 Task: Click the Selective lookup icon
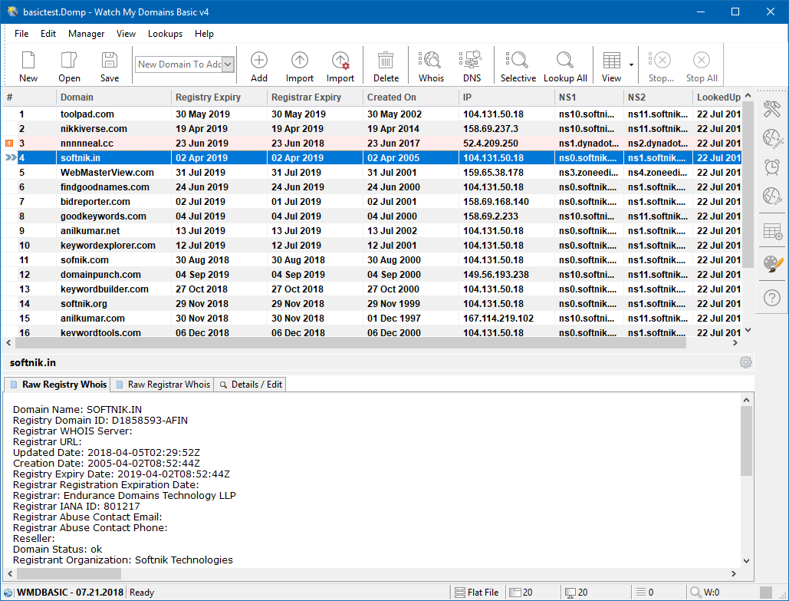(518, 60)
